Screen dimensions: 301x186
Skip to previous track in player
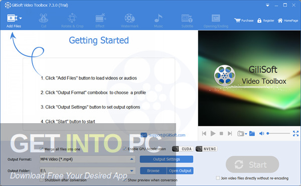[x=204, y=133]
